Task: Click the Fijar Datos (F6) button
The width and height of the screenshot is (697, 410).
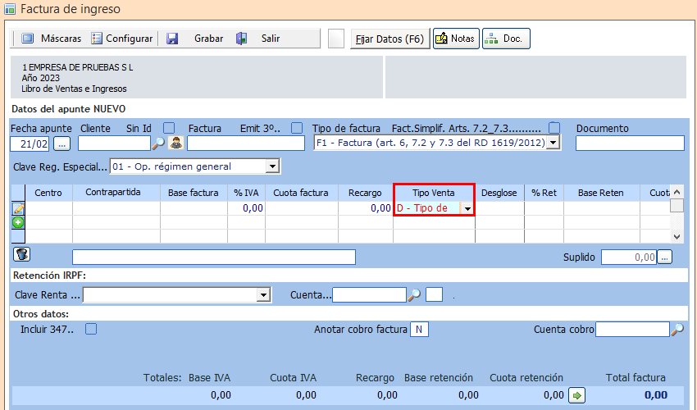Action: click(389, 39)
